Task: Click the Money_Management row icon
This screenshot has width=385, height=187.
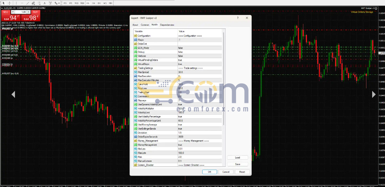Action: 135,141
